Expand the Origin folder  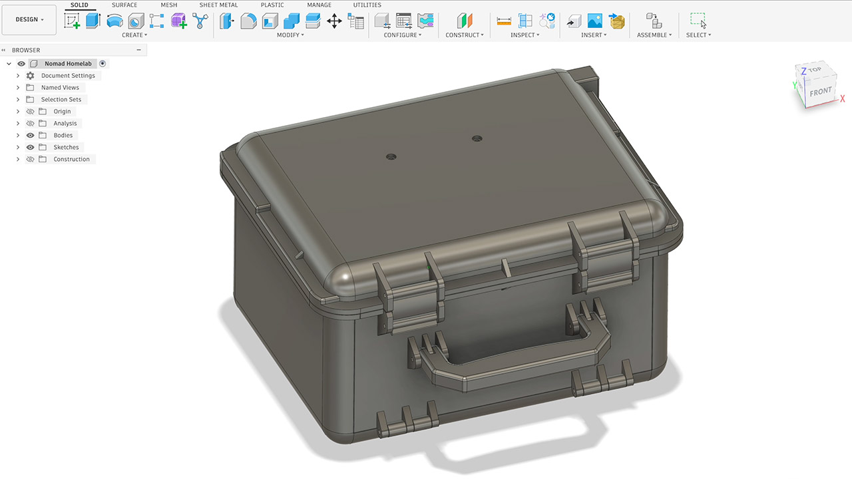pos(18,112)
